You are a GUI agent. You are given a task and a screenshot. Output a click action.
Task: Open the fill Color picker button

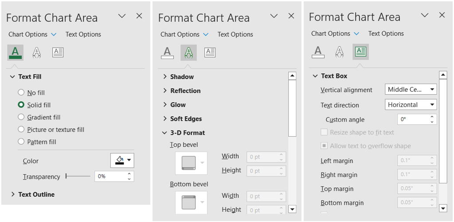(122, 160)
